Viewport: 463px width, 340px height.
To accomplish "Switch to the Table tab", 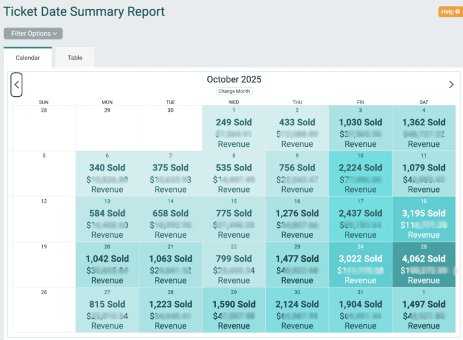I will point(75,58).
